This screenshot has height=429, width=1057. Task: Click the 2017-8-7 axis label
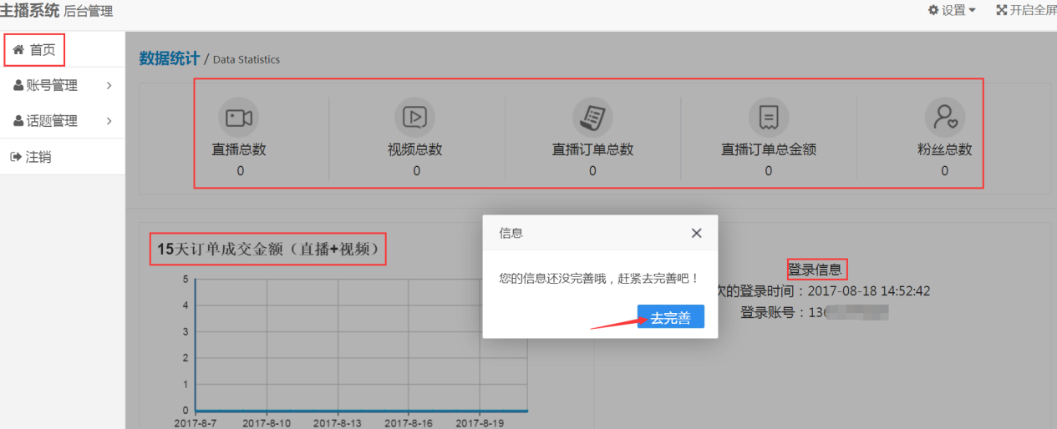195,423
